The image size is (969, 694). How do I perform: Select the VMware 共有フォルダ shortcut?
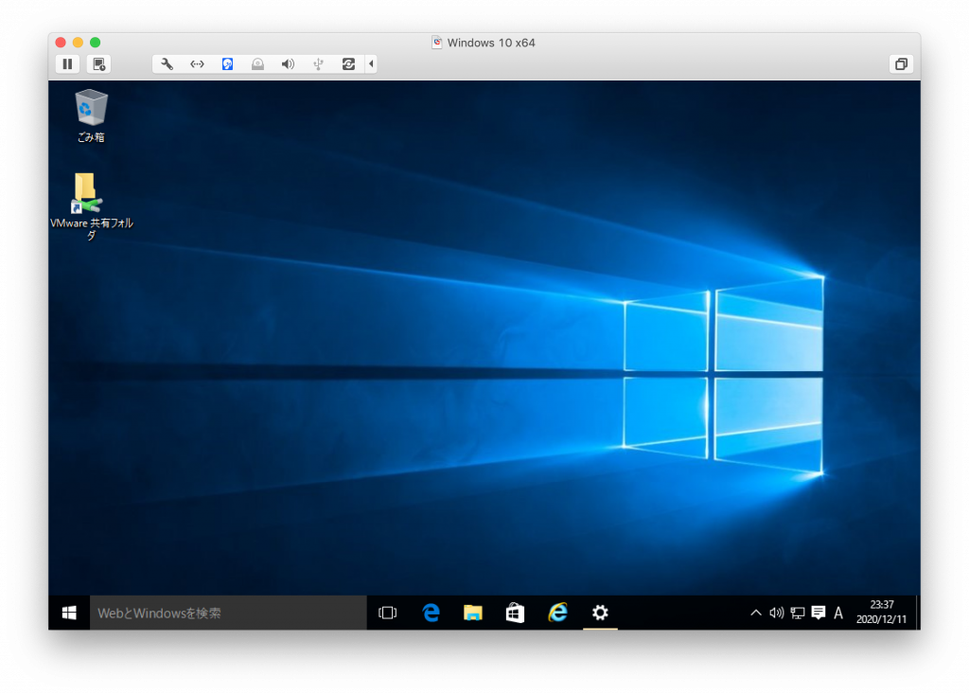click(91, 206)
